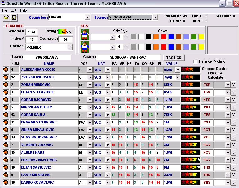
Task: Open the Countries dropdown showing EUROPE
Action: tap(87, 17)
